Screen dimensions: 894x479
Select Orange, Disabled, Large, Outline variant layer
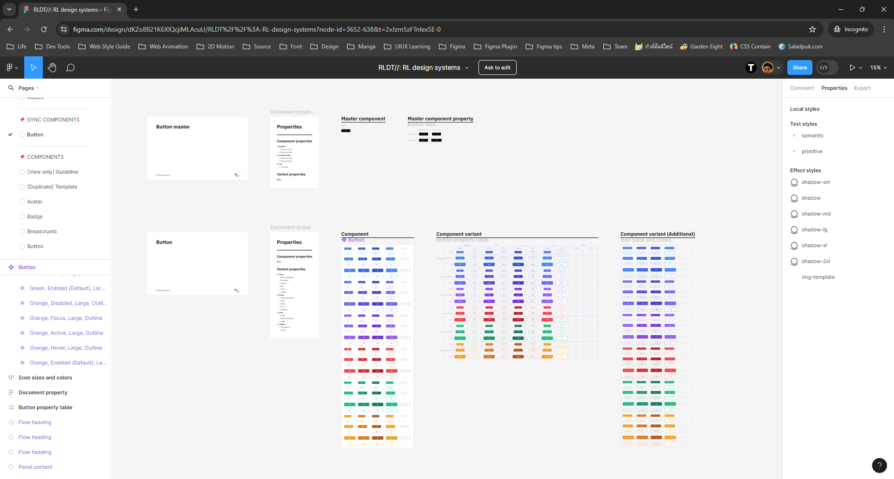[68, 303]
